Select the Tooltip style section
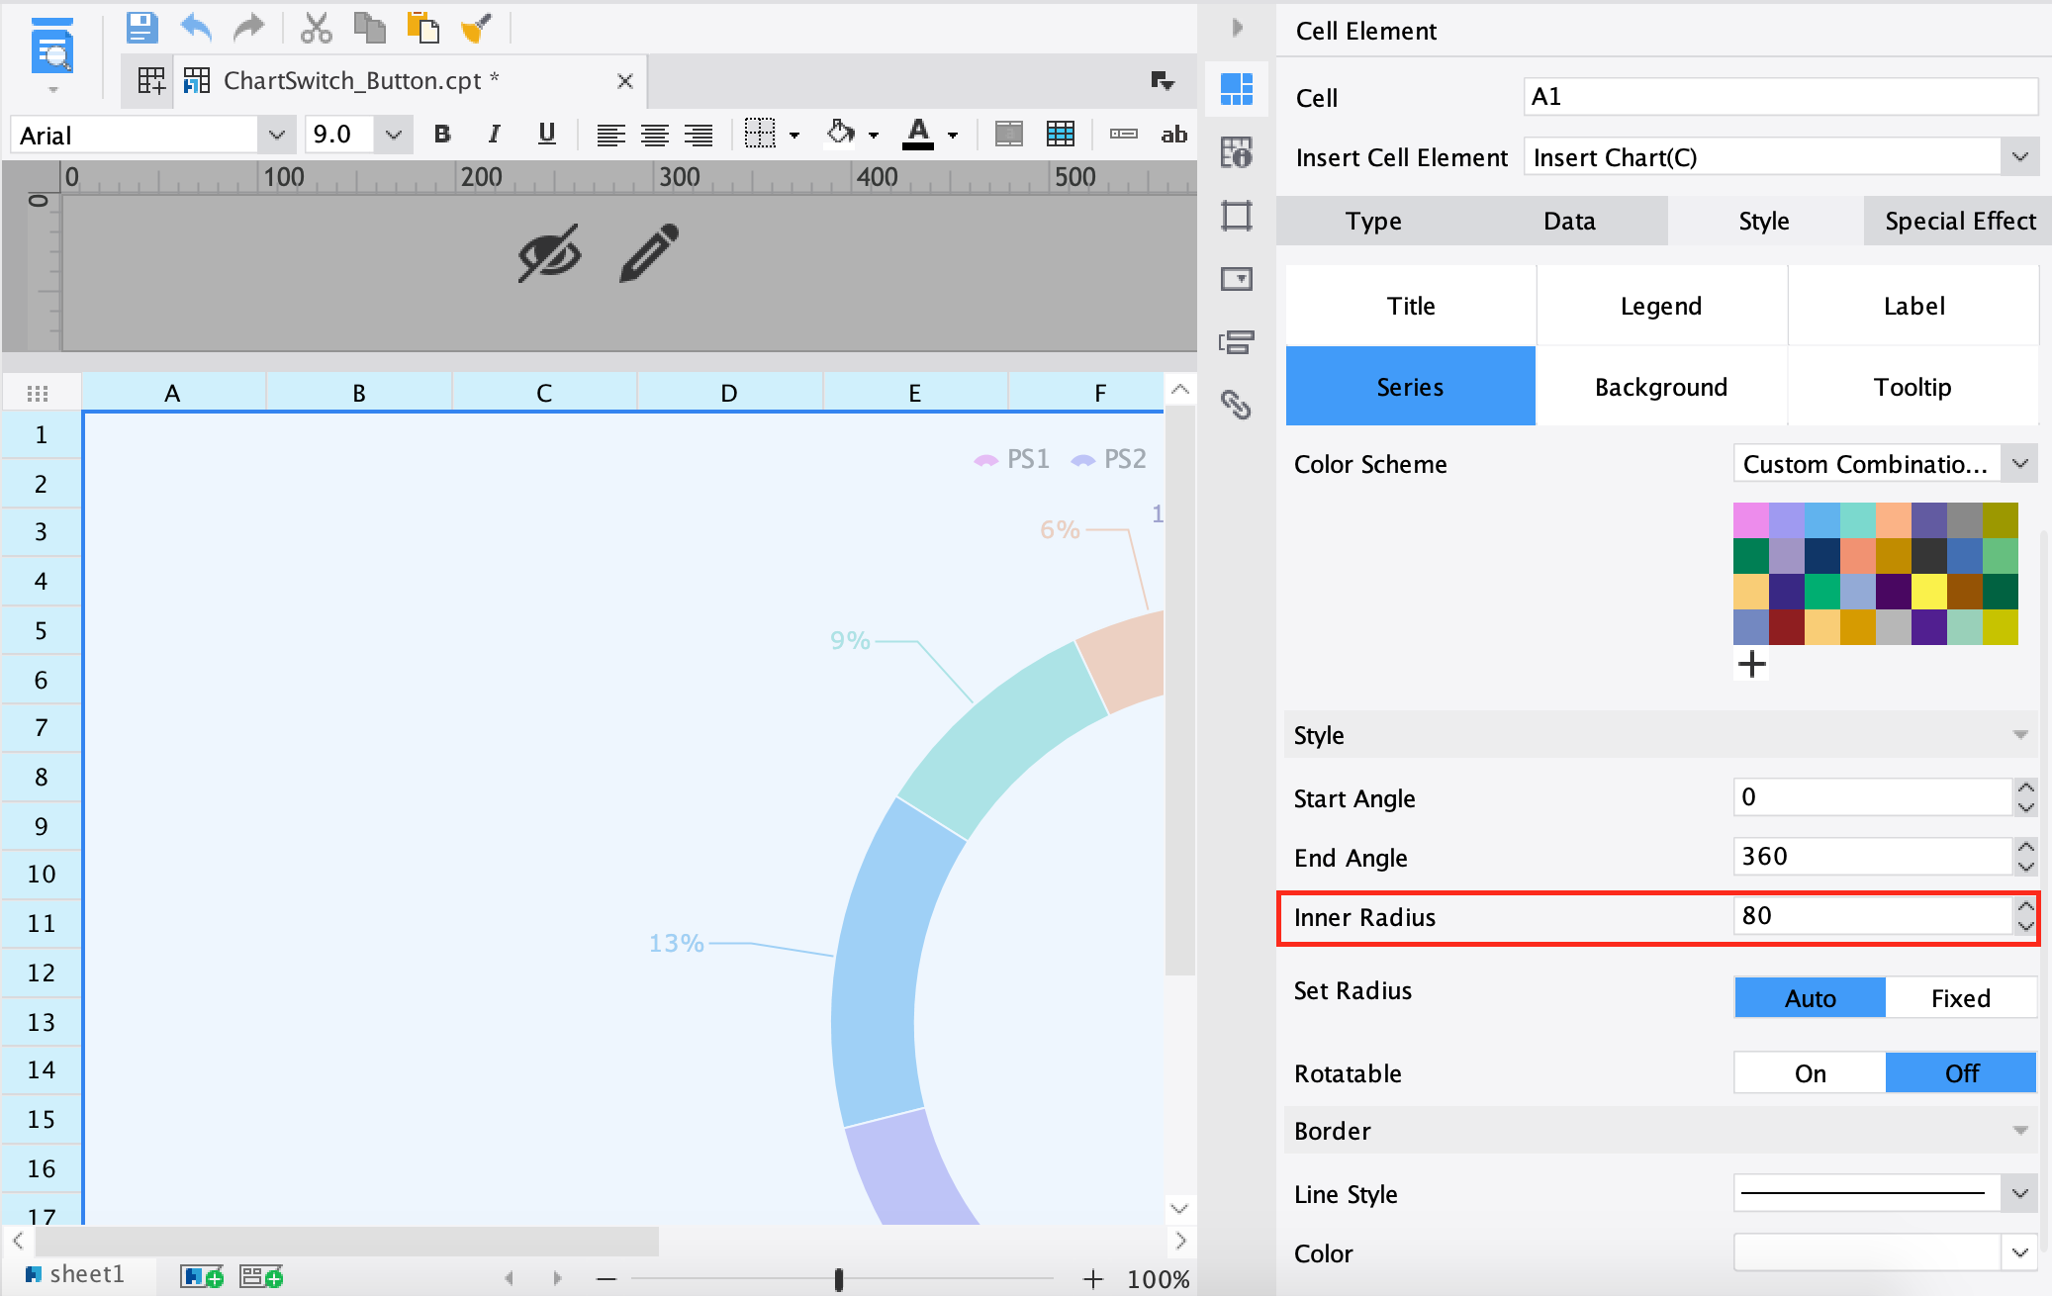The height and width of the screenshot is (1296, 2052). tap(1912, 387)
